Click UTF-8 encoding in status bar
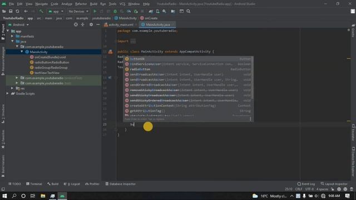The image size is (356, 200). click(309, 189)
